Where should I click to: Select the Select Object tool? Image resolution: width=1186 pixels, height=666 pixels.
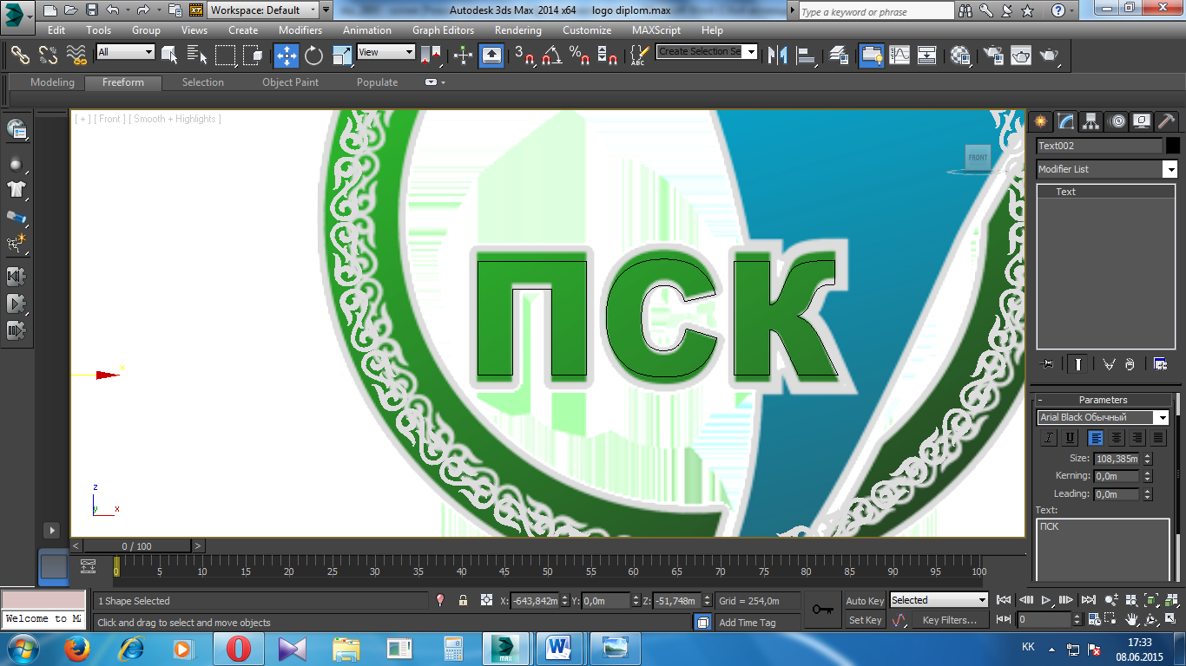click(x=169, y=55)
